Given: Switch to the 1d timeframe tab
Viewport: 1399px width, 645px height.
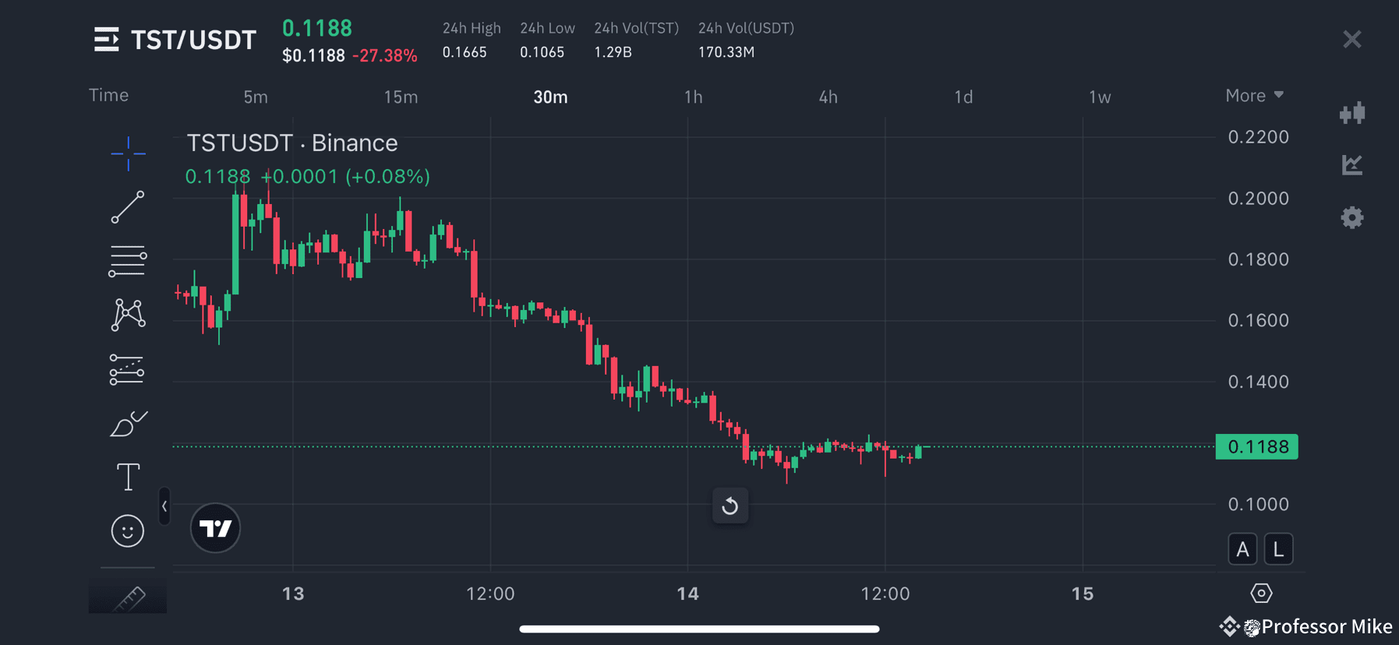Looking at the screenshot, I should pyautogui.click(x=963, y=97).
